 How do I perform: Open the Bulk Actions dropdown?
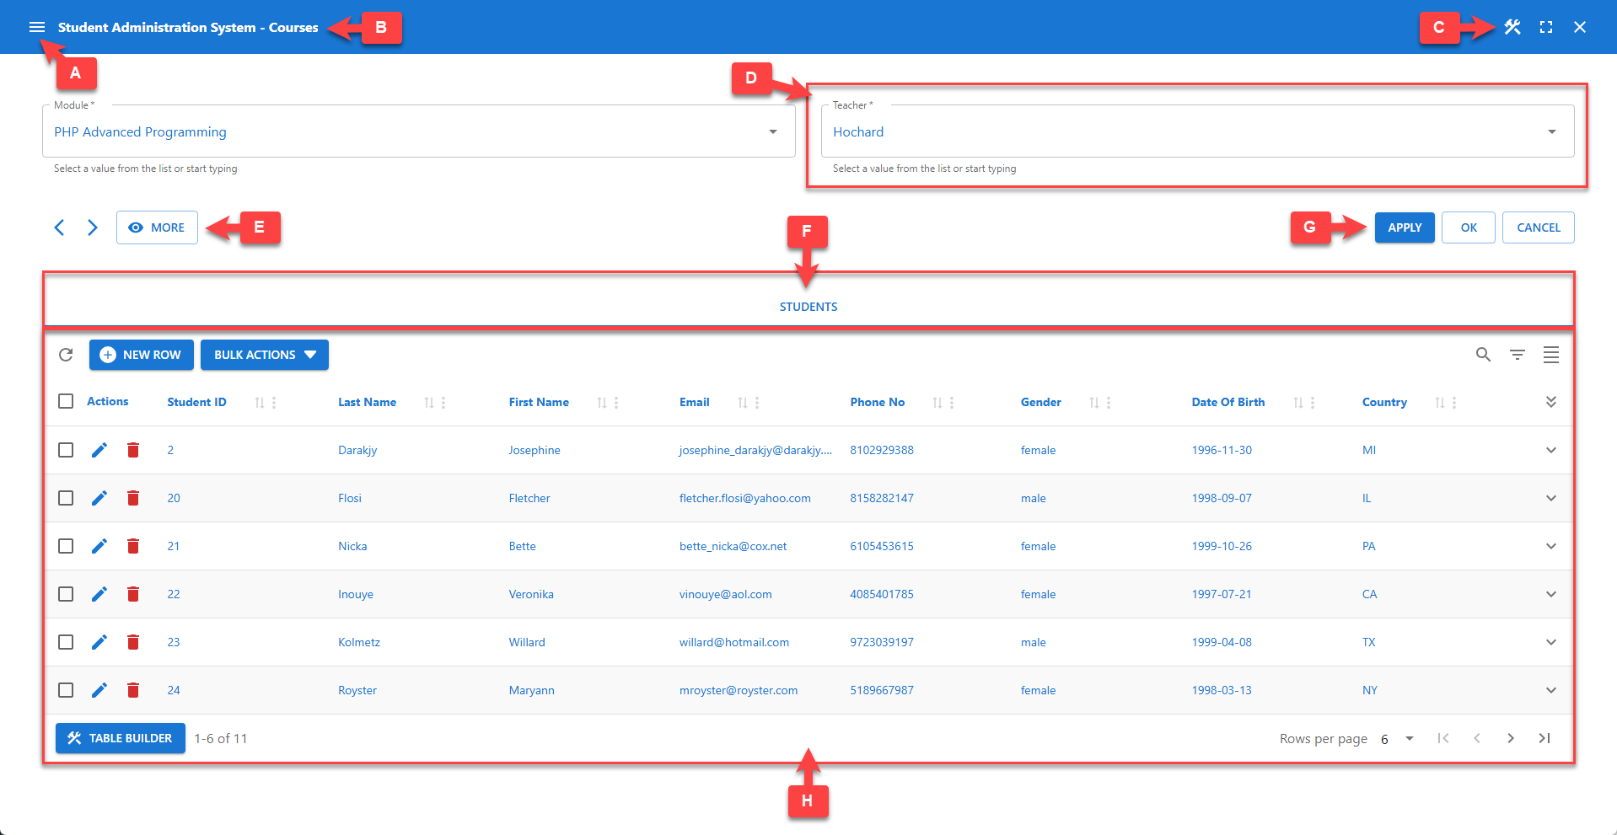pos(264,355)
